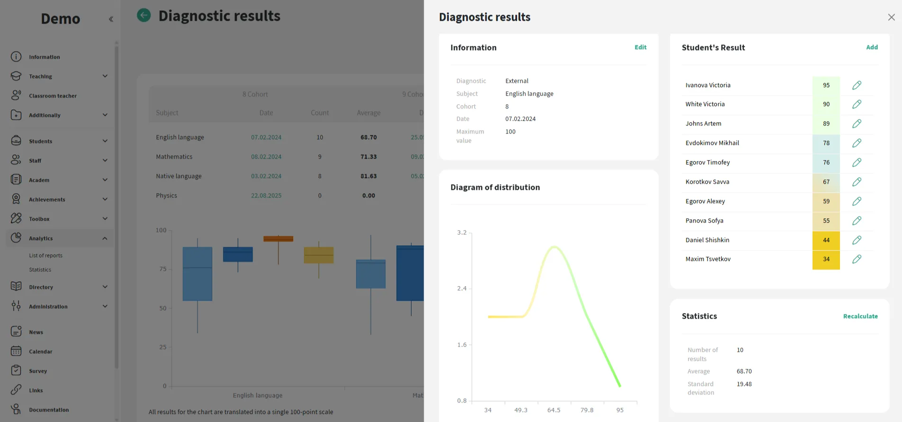Collapse the Analytics section chevron

[x=105, y=238]
